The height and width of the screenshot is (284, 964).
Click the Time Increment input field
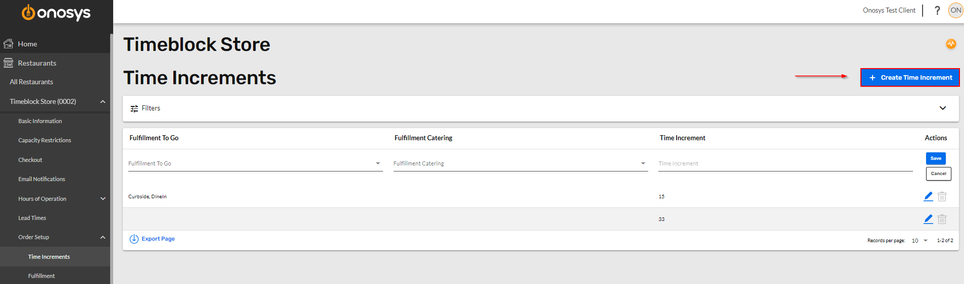[x=785, y=163]
